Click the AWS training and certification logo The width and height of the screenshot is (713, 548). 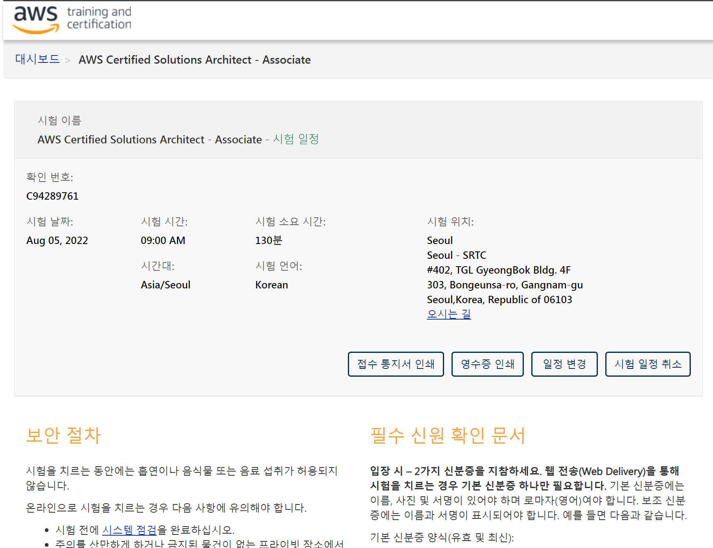[72, 19]
